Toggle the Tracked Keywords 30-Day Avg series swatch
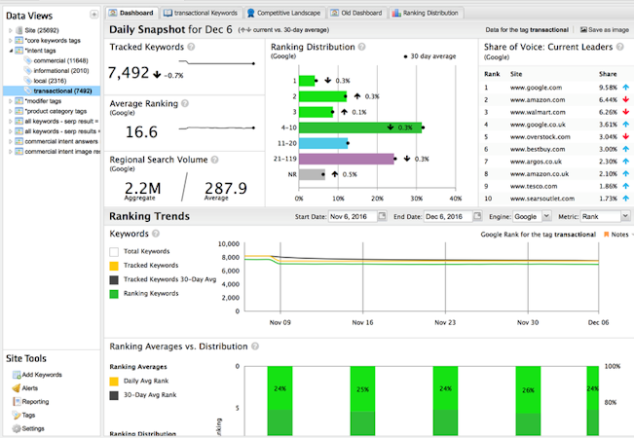This screenshot has height=438, width=634. (114, 279)
